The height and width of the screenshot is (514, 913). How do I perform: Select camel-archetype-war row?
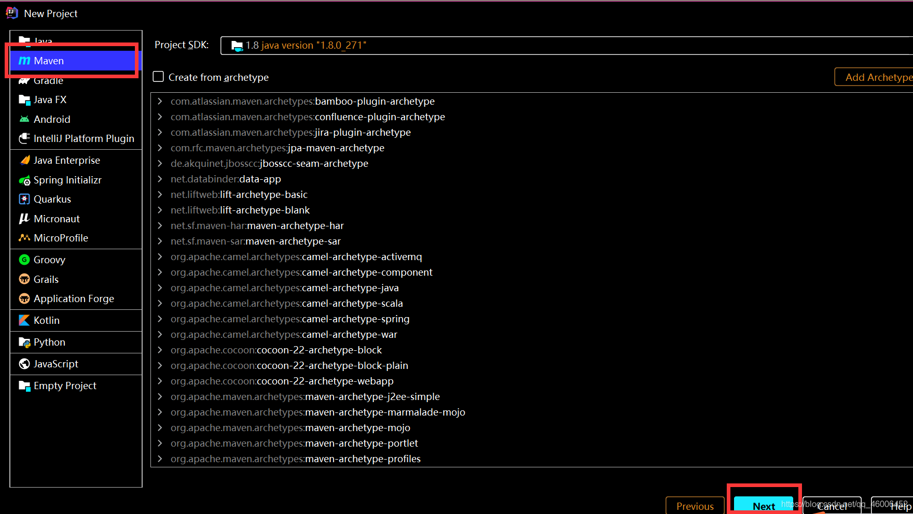pos(532,334)
